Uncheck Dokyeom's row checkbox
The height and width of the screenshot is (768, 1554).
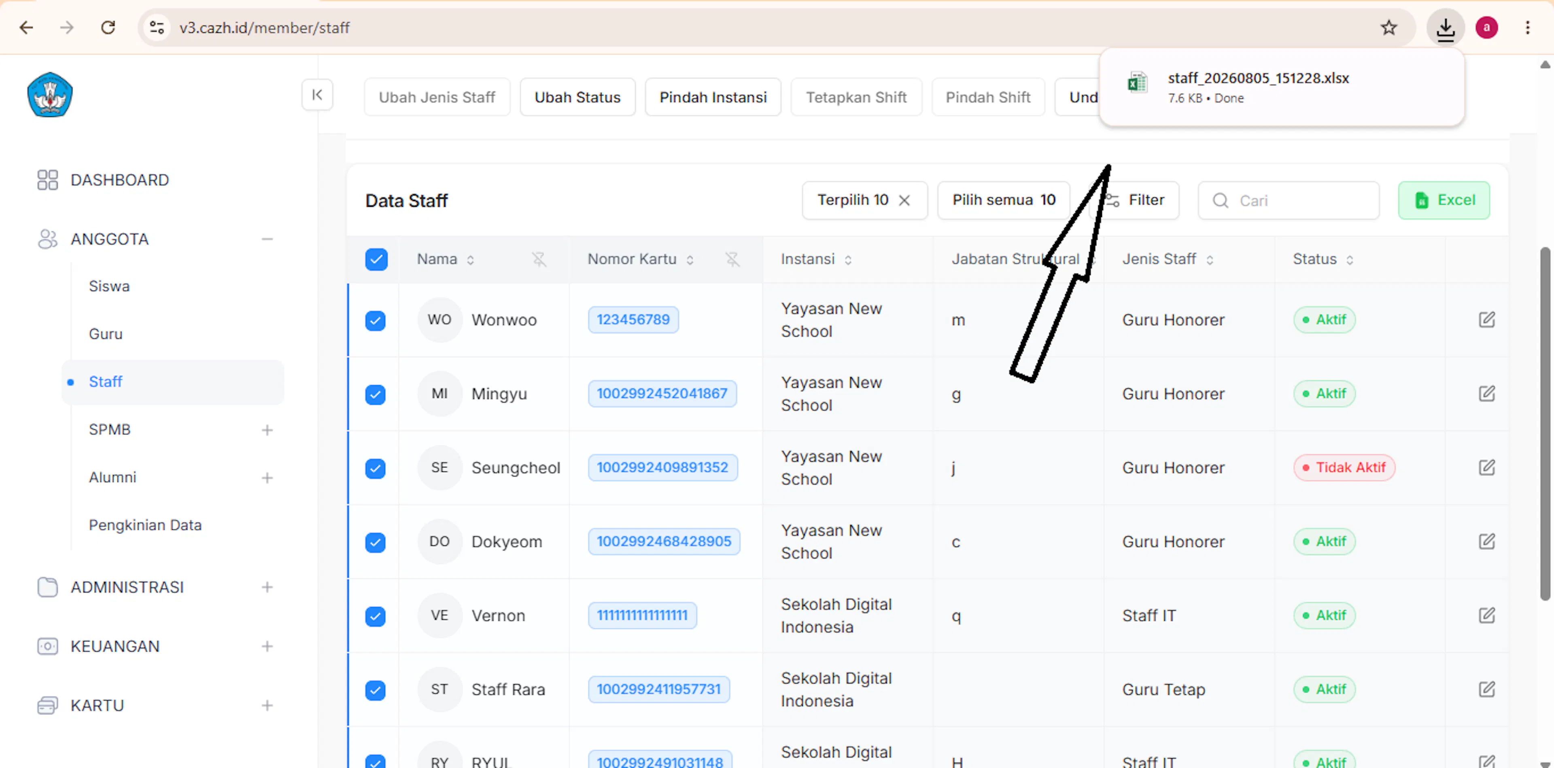click(375, 542)
